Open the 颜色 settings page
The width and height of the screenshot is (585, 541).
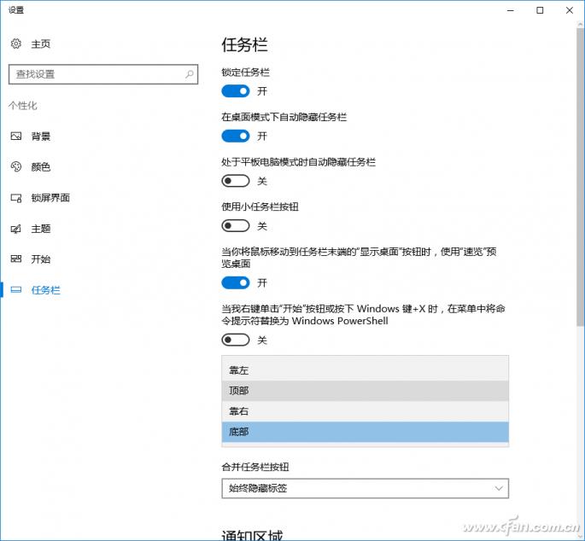(x=41, y=166)
